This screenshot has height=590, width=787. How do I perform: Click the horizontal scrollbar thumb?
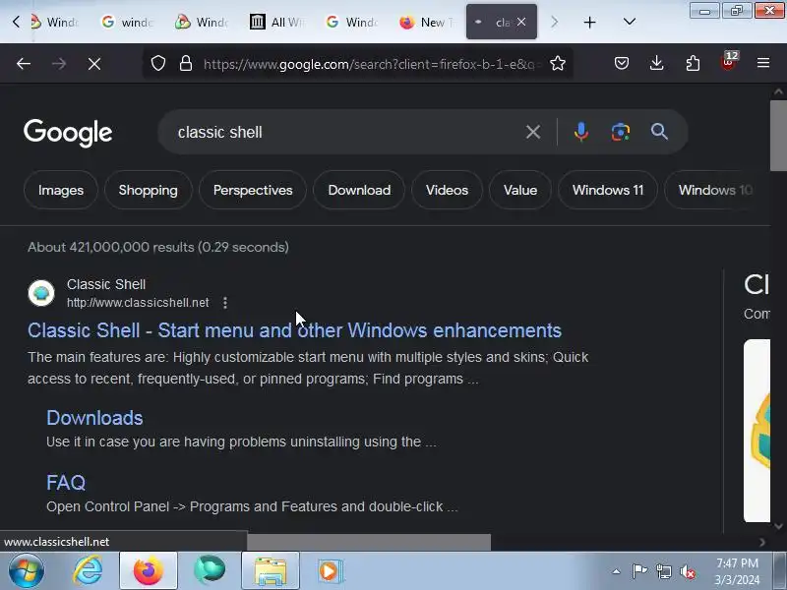coord(369,542)
